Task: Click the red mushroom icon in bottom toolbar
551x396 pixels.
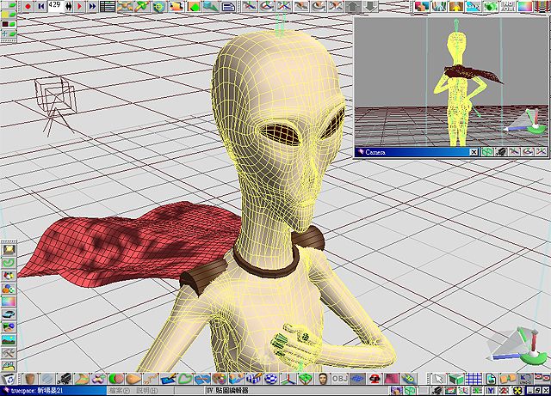Action: [375, 378]
